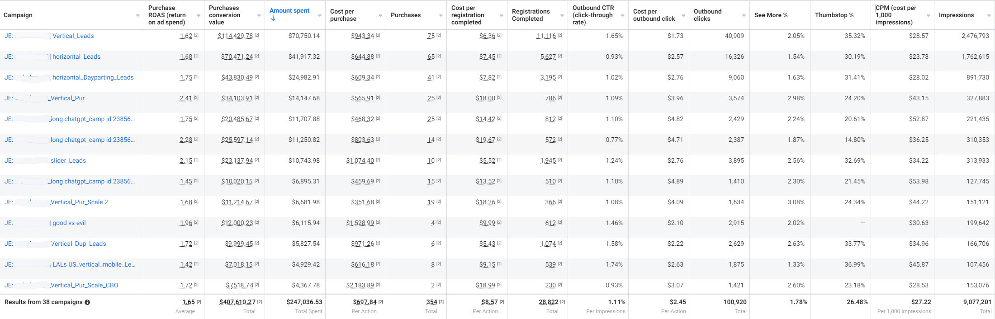Screen dimensions: 995x319
Task: Click the info icon beside Results from 38 campaigns
Action: click(x=87, y=302)
